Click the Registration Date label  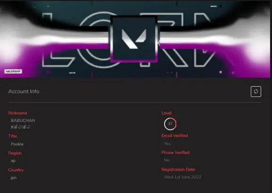pyautogui.click(x=178, y=169)
